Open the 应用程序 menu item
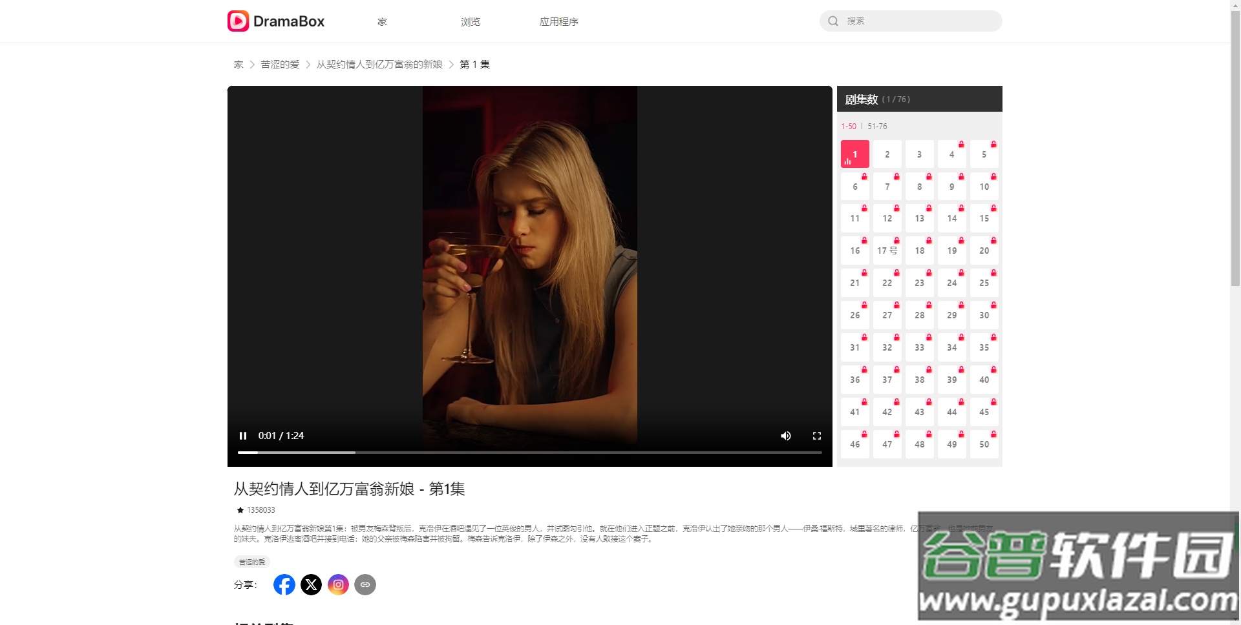Screen dimensions: 1241x625 click(559, 22)
